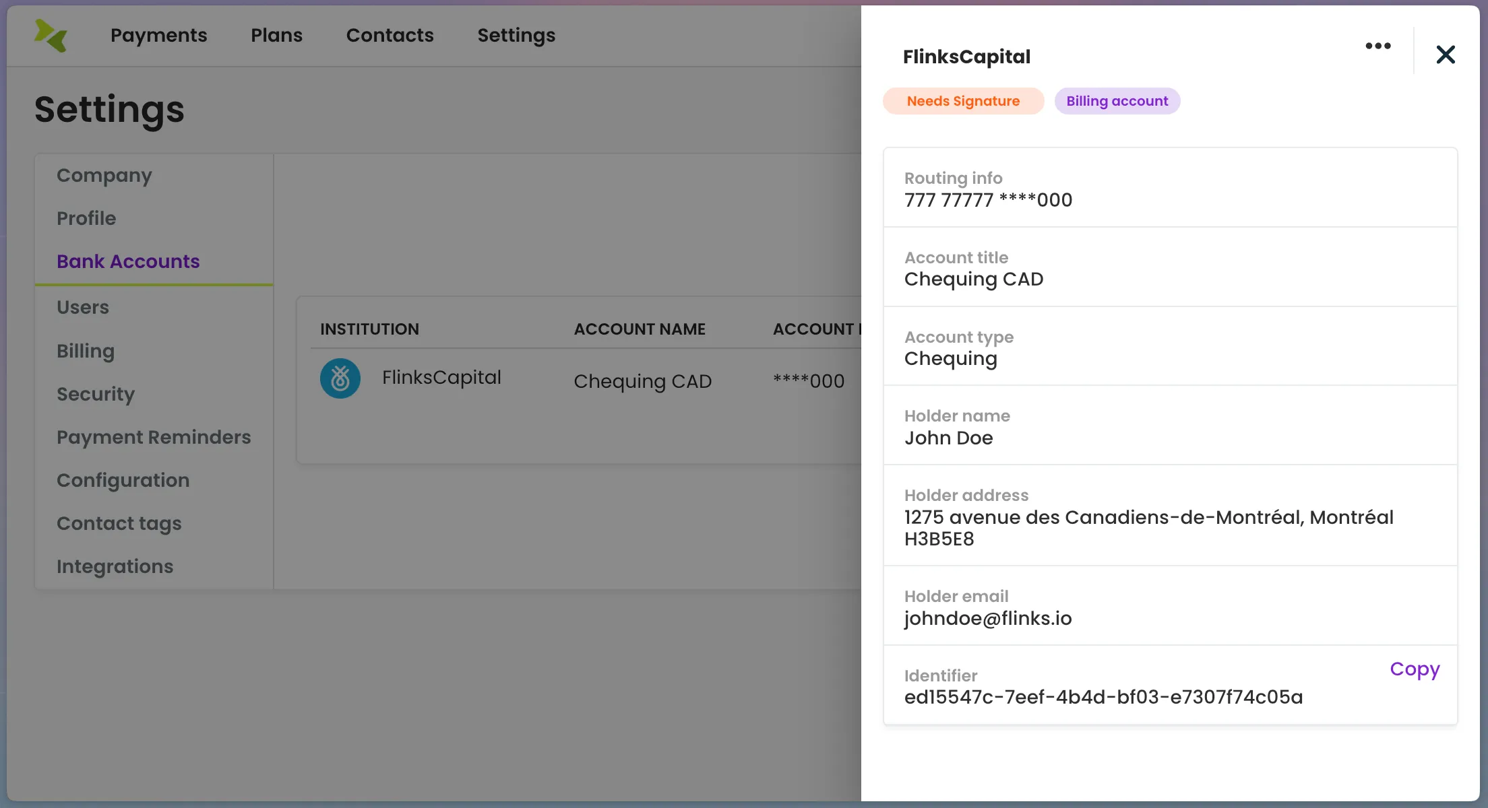Go to Contact tags settings

119,523
